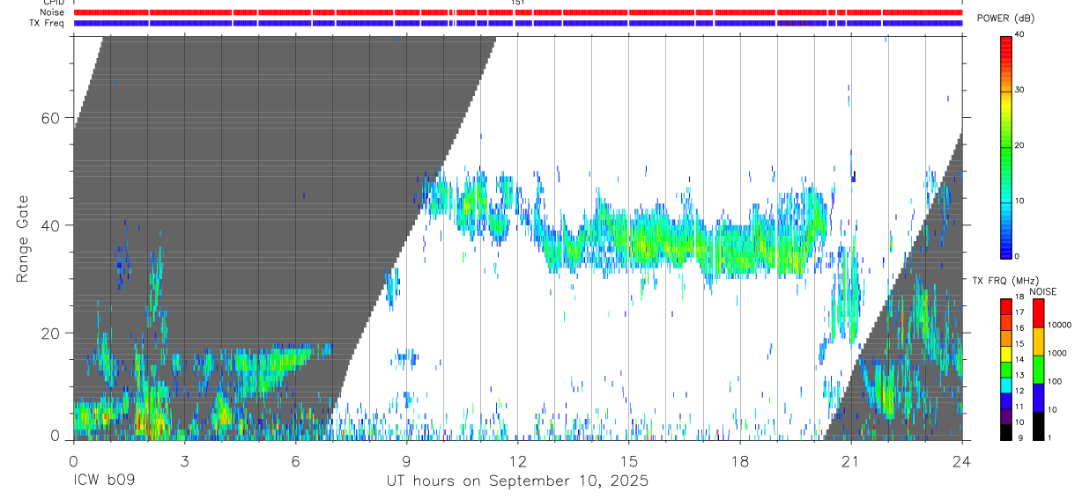Screen dimensions: 1082x499
Task: Click the "Noise" row label
Action: (x=54, y=12)
